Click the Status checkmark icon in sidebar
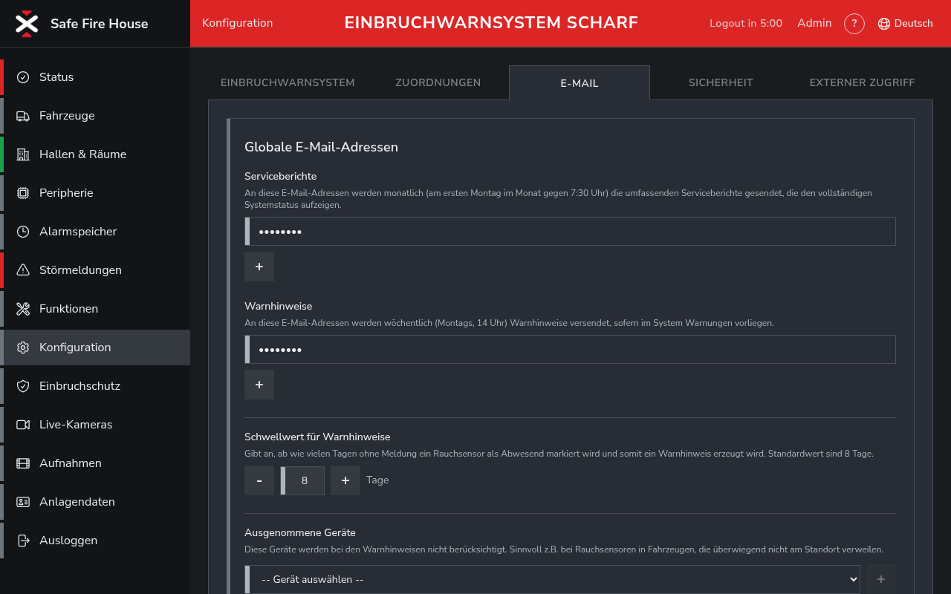The image size is (951, 594). tap(23, 77)
